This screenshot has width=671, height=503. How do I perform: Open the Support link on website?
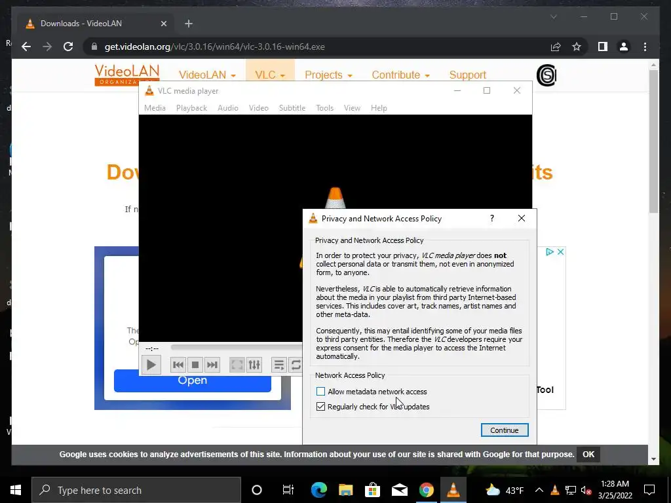(x=468, y=75)
